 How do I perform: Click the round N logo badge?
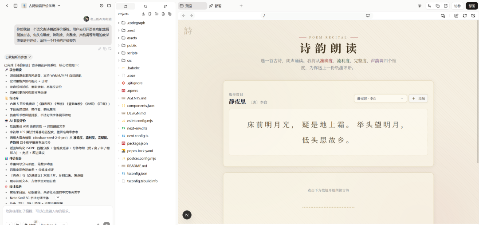[187, 215]
